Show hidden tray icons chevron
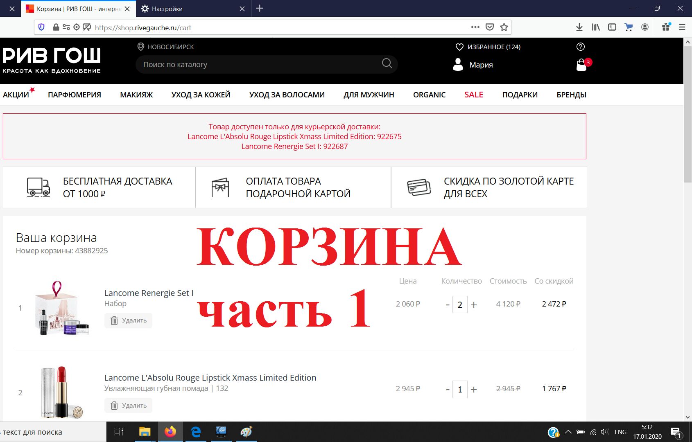 point(568,432)
